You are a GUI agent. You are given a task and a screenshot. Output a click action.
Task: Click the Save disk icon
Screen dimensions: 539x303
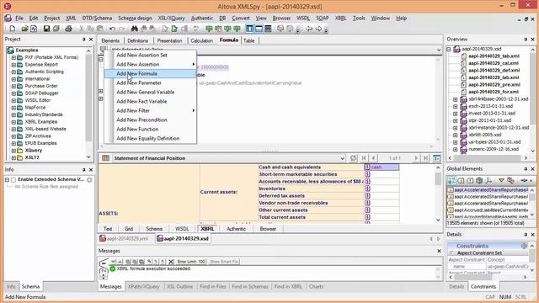click(46, 29)
